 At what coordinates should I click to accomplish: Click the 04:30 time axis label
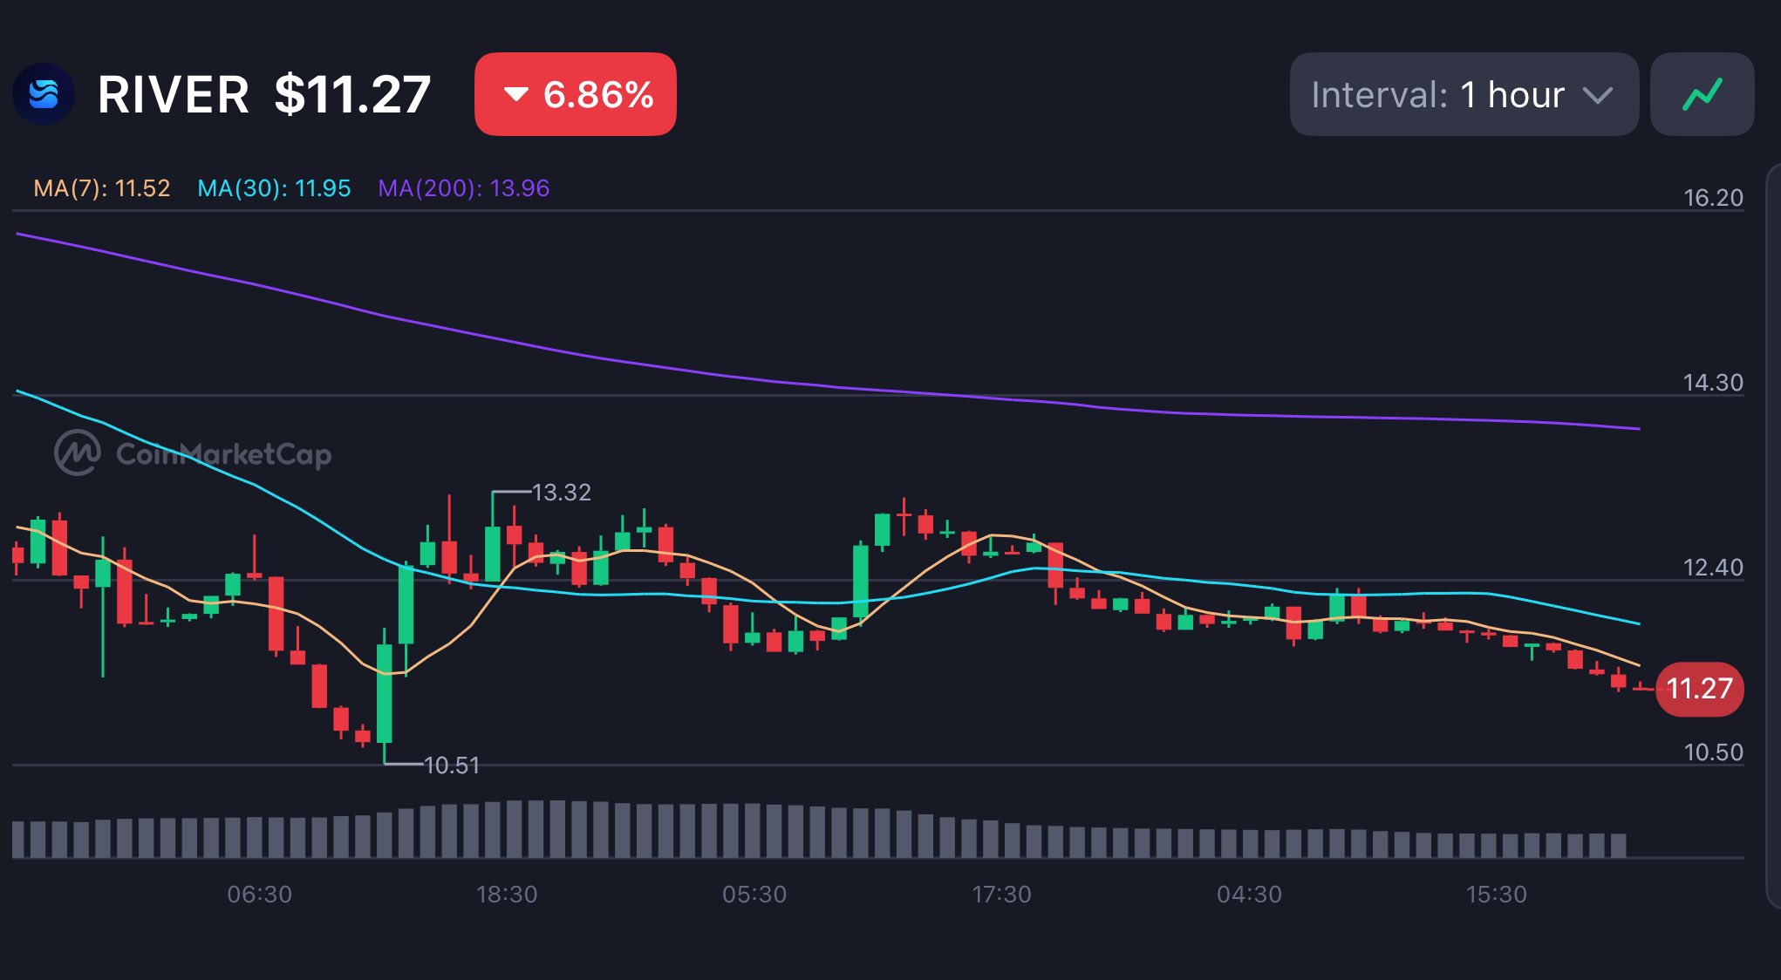1249,895
